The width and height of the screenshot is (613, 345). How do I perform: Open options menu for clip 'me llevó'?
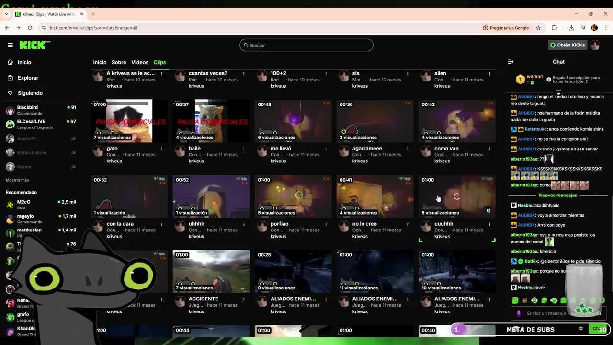pyautogui.click(x=326, y=149)
